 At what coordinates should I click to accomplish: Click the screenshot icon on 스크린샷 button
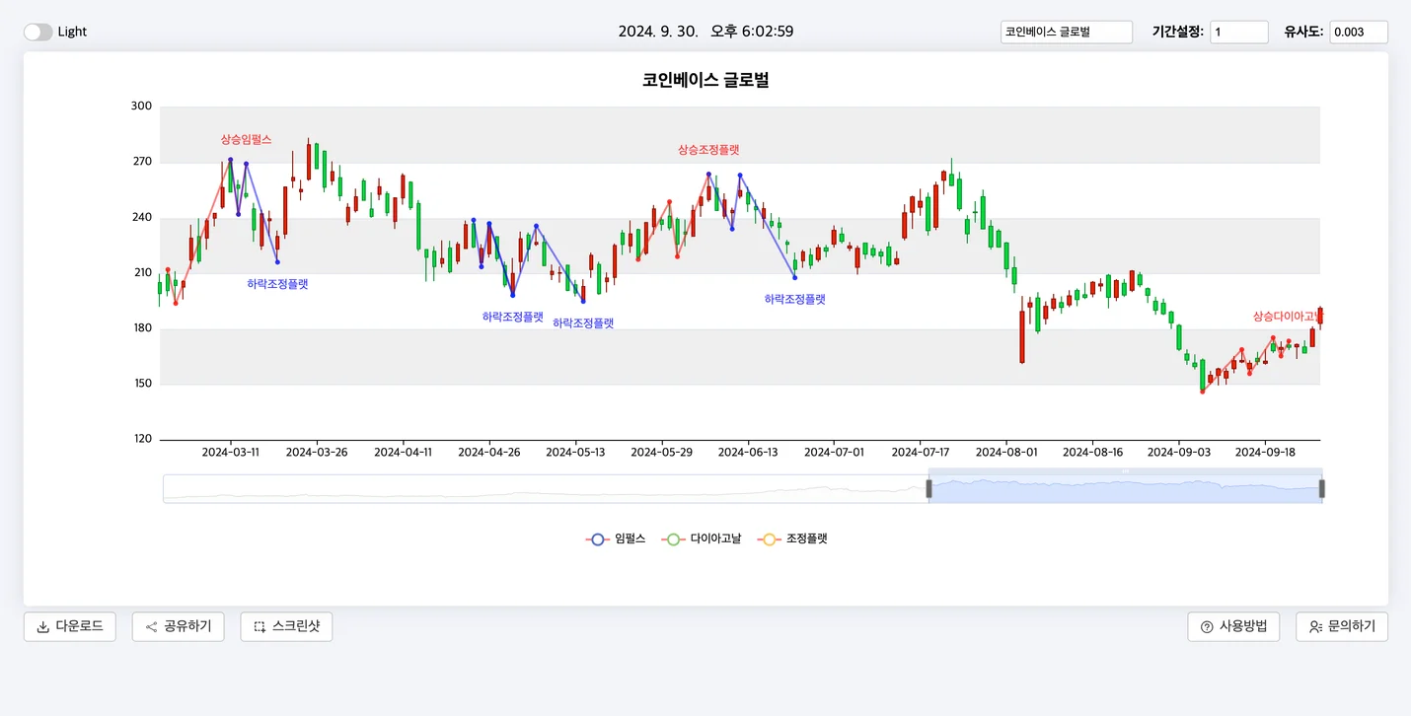click(x=260, y=627)
